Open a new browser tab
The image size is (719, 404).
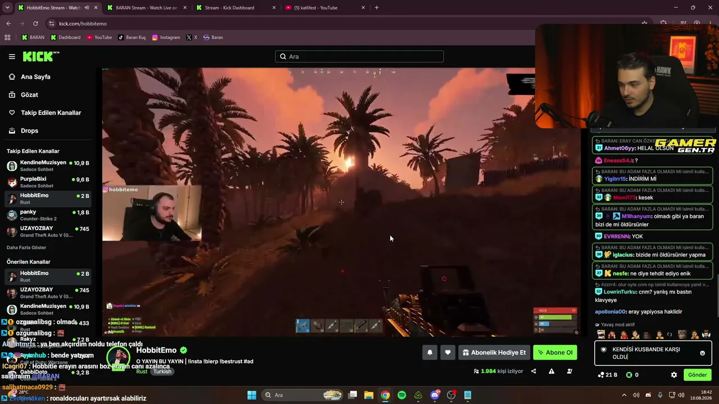point(376,8)
